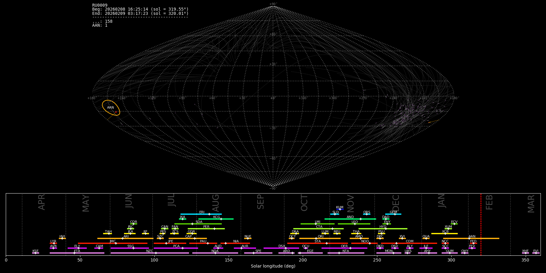Select the red STA shower bar

[x=318, y=243]
